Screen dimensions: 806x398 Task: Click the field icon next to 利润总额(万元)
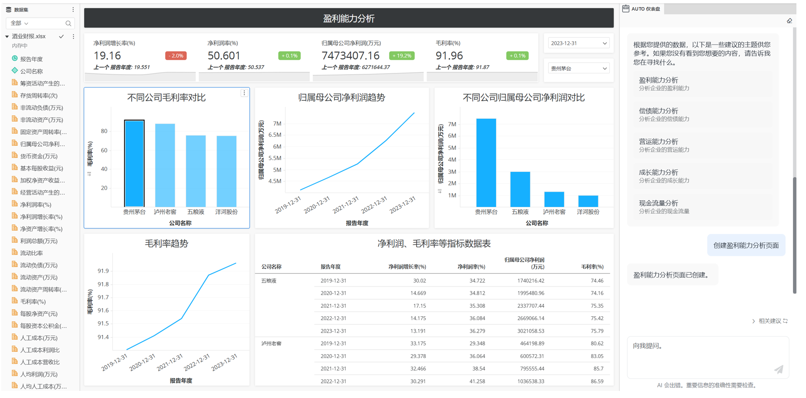(x=15, y=240)
